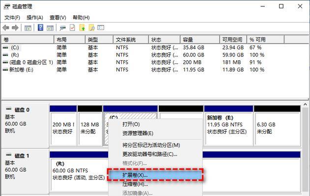Click the show/hide action pane icon
The width and height of the screenshot is (310, 196).
point(50,28)
